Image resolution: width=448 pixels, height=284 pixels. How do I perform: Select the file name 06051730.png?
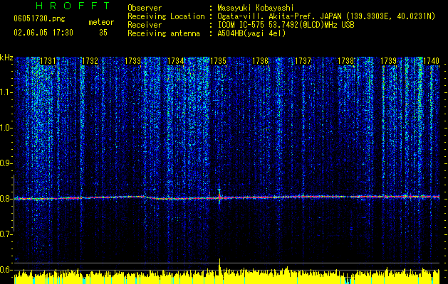pos(39,19)
